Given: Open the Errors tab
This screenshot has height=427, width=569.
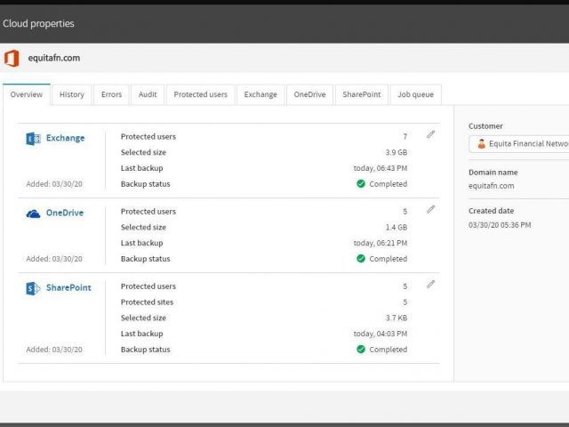Looking at the screenshot, I should tap(111, 94).
